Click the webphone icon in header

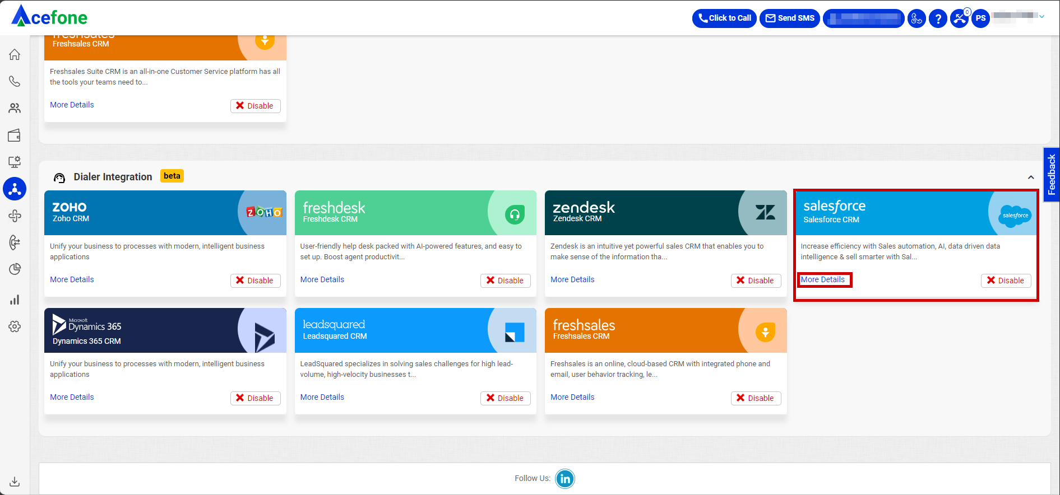point(916,18)
